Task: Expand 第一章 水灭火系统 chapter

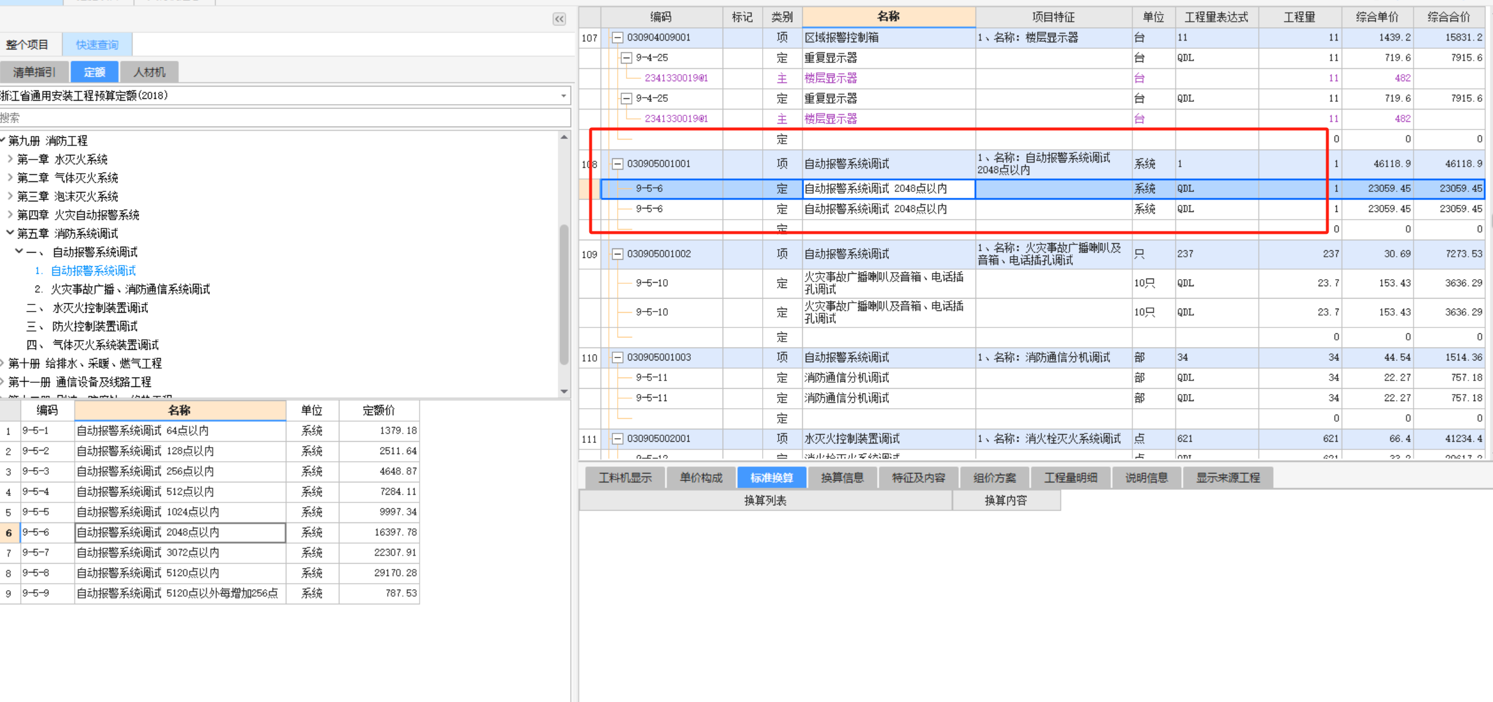Action: [10, 159]
